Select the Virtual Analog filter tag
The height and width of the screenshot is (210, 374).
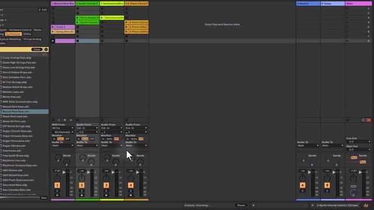(x=32, y=39)
